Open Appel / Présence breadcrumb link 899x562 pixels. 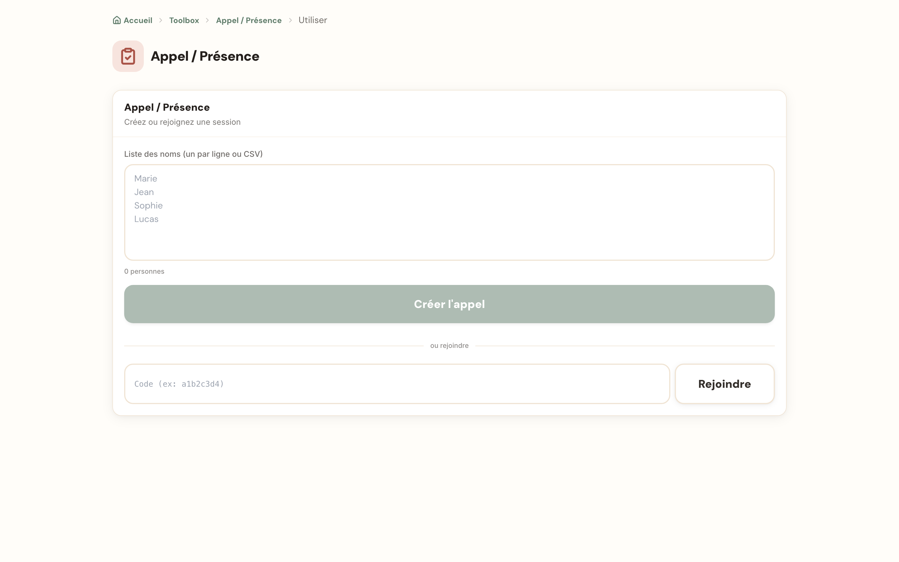tap(249, 20)
